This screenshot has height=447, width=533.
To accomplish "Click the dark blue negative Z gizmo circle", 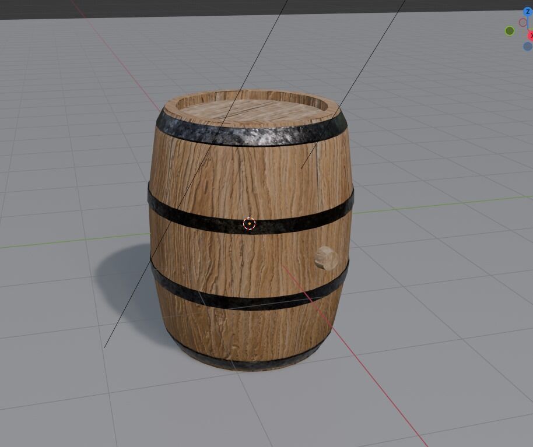I will point(528,47).
